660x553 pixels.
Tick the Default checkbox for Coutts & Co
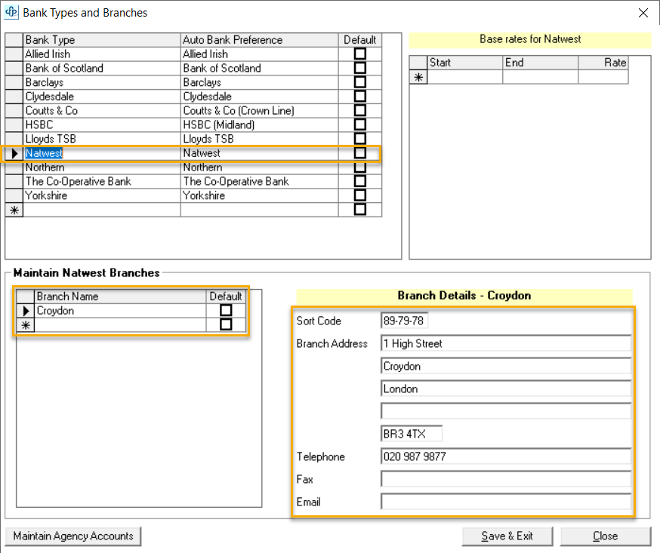(360, 111)
